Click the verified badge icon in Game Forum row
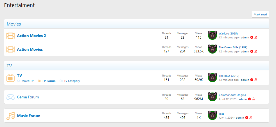The image size is (276, 127). [249, 99]
